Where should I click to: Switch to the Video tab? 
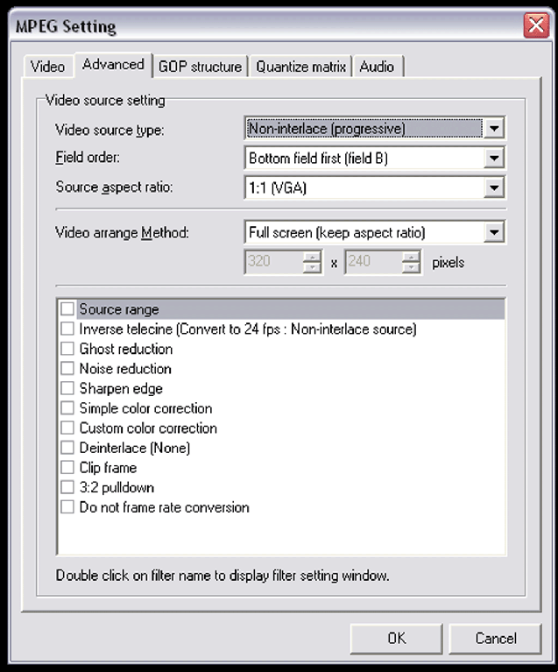[x=47, y=67]
